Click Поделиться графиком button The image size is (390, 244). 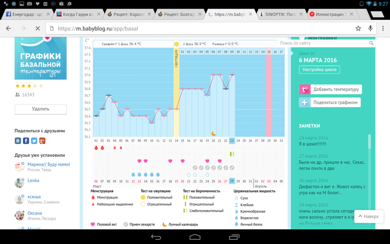coord(330,102)
